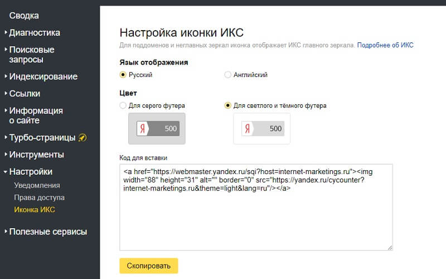Viewport: 446px width, 279px height.
Task: Grab the text area resize handle
Action: (x=390, y=247)
